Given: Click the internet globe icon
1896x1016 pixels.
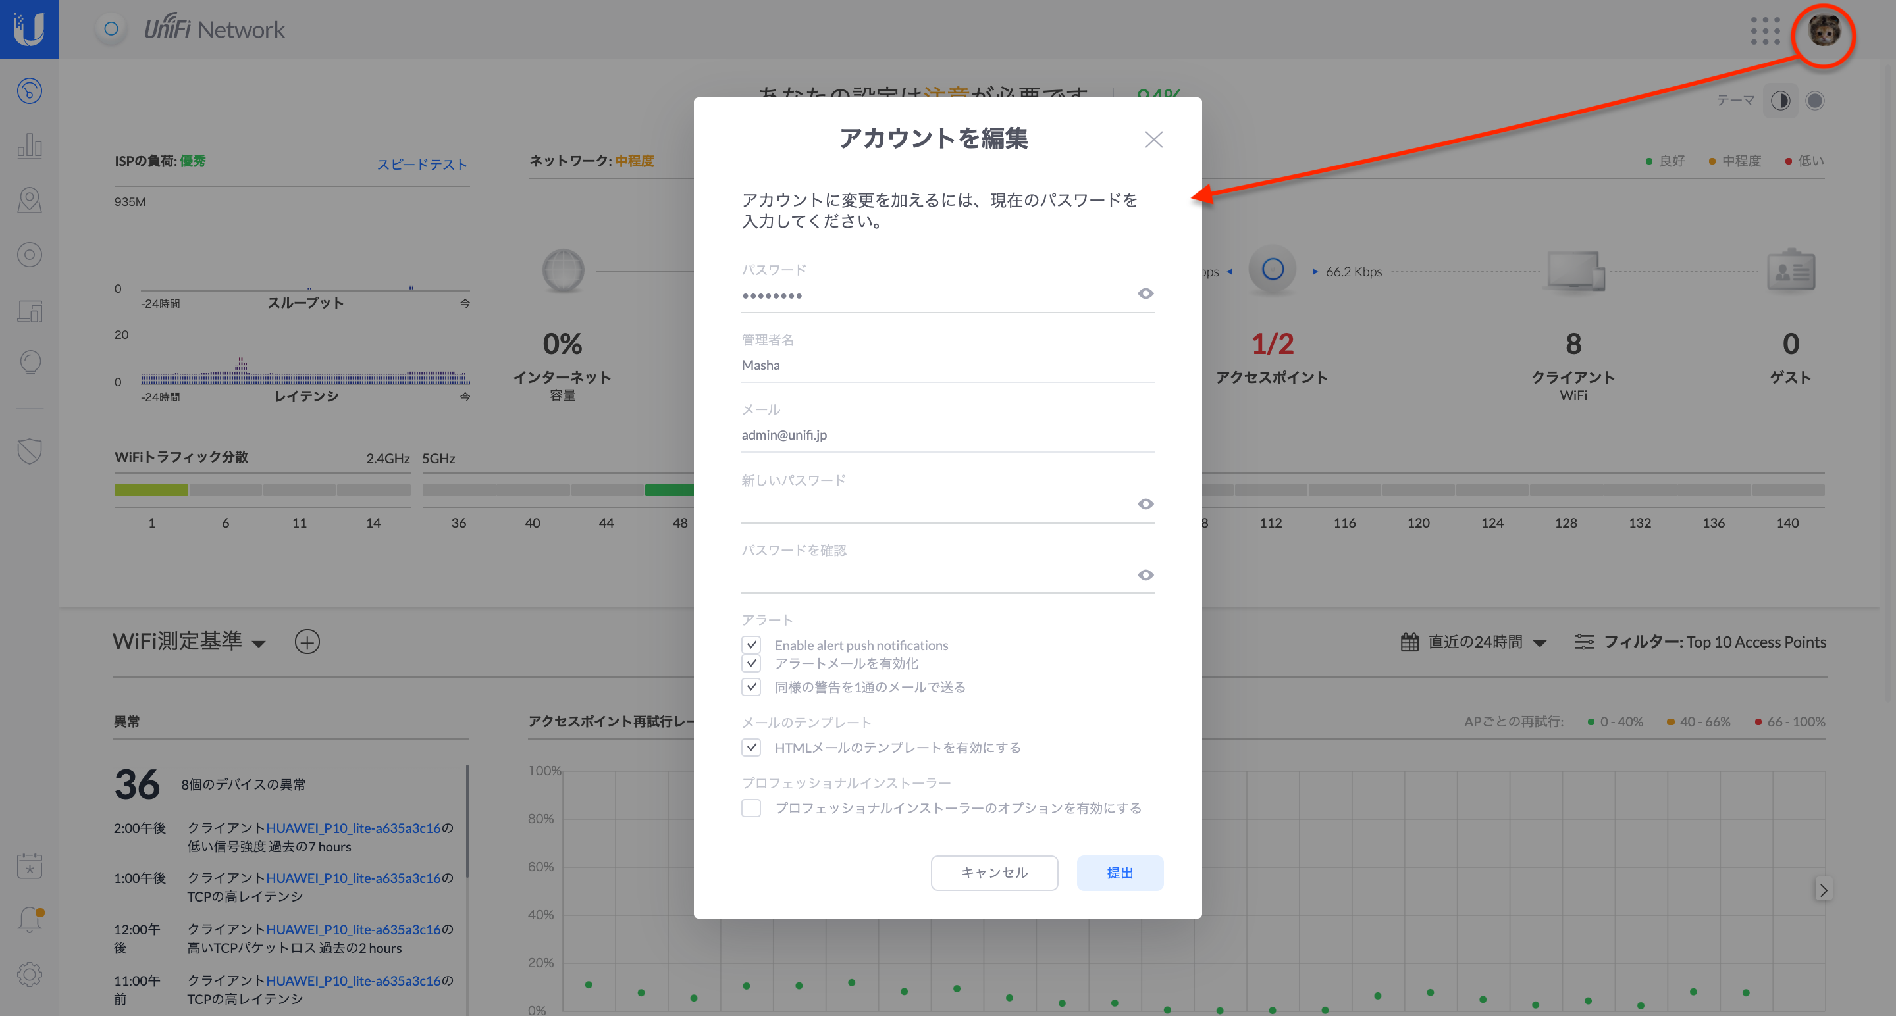Looking at the screenshot, I should pyautogui.click(x=563, y=270).
